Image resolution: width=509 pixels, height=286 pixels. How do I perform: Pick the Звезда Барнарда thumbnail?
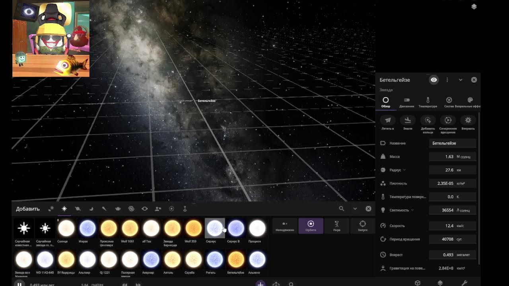[172, 228]
